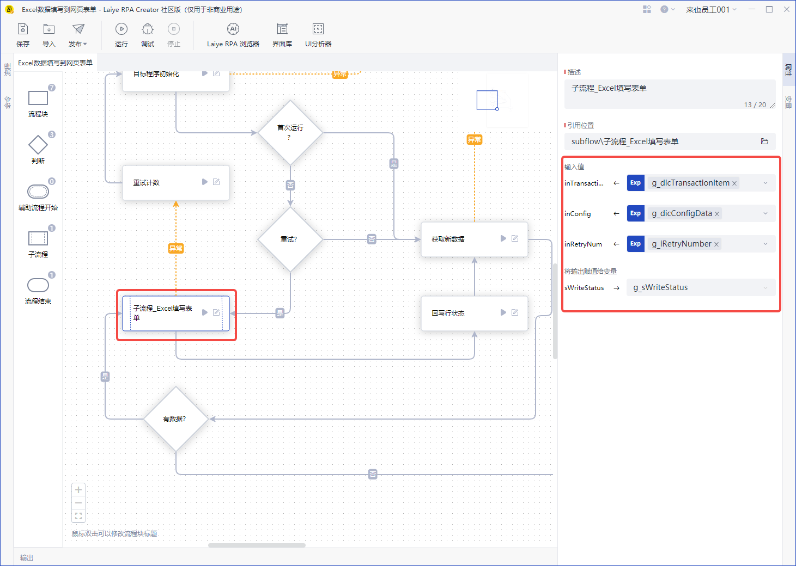This screenshot has height=566, width=796.
Task: Select the 重试? decision node
Action: (290, 239)
